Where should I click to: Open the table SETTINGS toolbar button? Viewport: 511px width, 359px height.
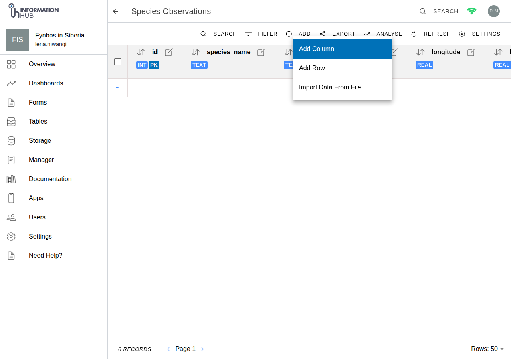click(x=479, y=34)
